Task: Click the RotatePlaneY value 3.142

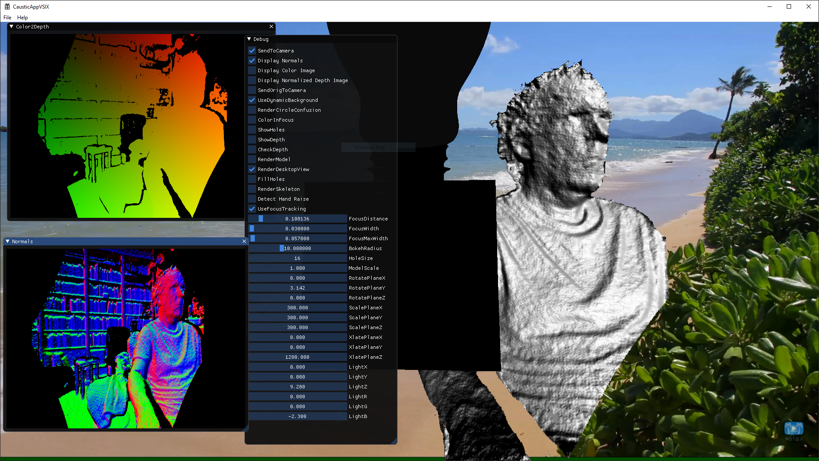Action: pos(297,288)
